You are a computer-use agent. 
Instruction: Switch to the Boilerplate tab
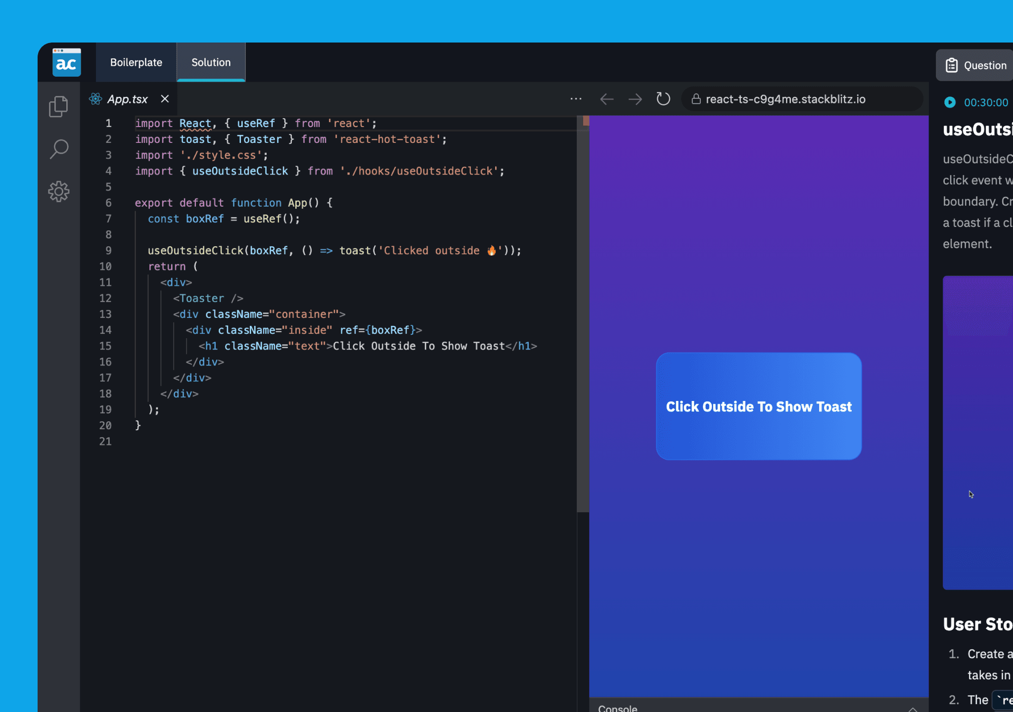click(x=136, y=62)
